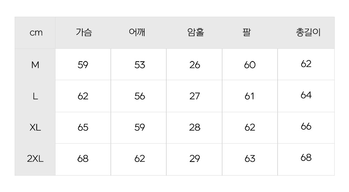Select the 총길이 column header
Image resolution: width=349 pixels, height=192 pixels.
(307, 33)
